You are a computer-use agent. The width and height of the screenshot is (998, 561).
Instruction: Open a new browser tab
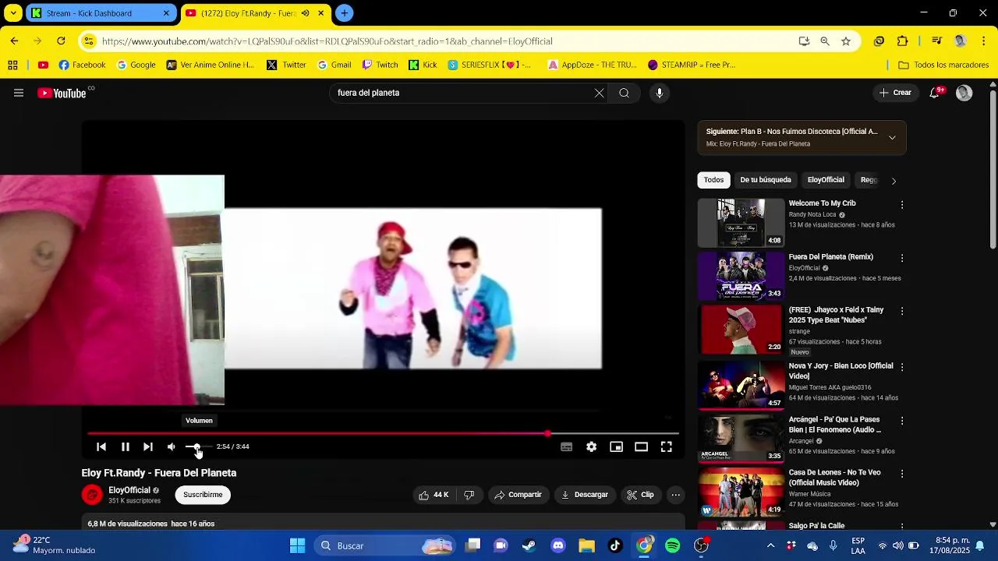(x=344, y=13)
